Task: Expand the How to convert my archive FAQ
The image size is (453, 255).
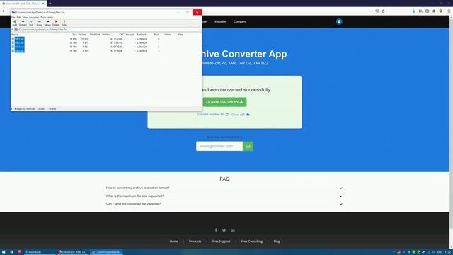Action: click(x=224, y=188)
